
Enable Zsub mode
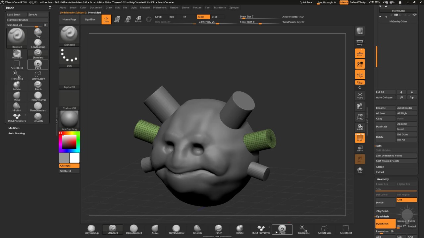215,17
